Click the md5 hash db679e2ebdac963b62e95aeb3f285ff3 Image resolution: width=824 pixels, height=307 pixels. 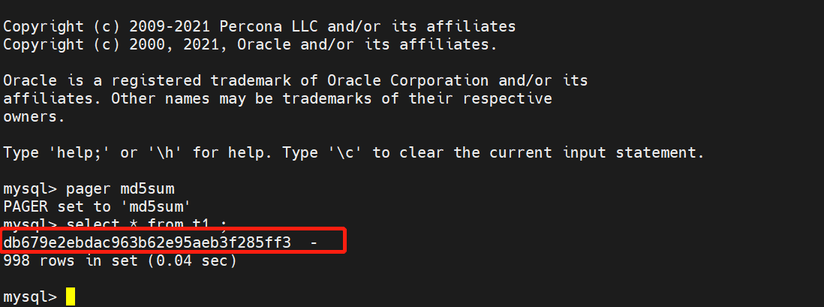pos(147,243)
